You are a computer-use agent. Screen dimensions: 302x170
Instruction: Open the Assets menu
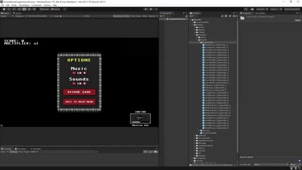coord(14,5)
